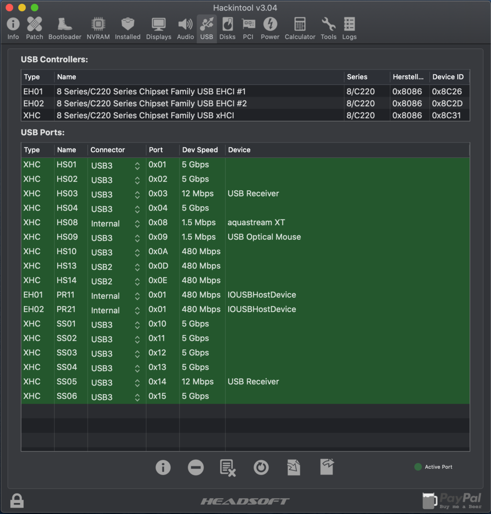The height and width of the screenshot is (514, 491).
Task: Switch to the NVRAM tab
Action: point(98,29)
